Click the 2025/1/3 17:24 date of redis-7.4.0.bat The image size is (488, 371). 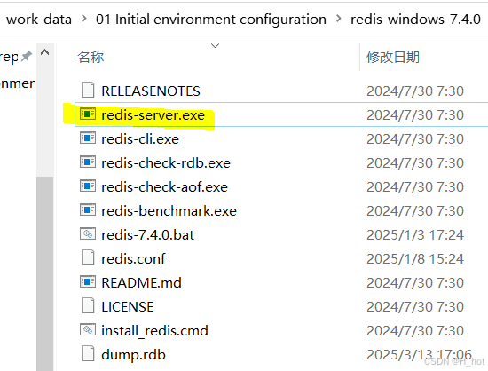click(415, 235)
